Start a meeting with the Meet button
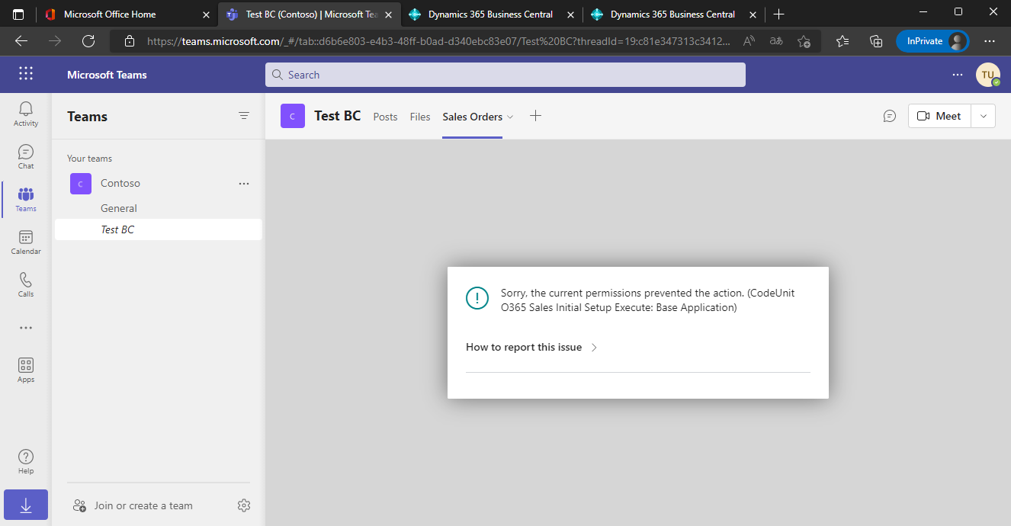 (x=939, y=115)
